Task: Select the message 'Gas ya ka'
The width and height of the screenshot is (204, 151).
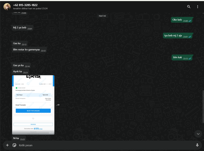Action: coord(21,66)
